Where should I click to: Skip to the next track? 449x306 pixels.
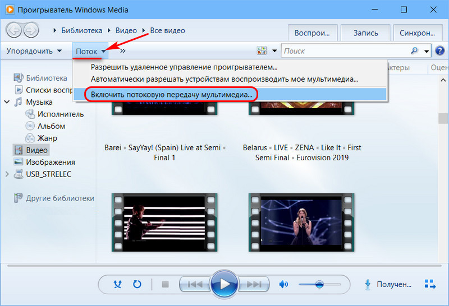pyautogui.click(x=254, y=284)
